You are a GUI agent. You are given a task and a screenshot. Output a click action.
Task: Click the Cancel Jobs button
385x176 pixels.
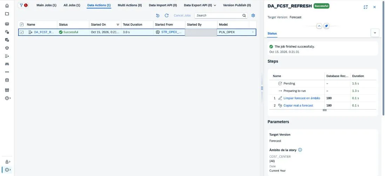pos(182,15)
